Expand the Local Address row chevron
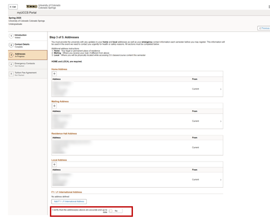The width and height of the screenshot is (270, 221). (x=220, y=180)
